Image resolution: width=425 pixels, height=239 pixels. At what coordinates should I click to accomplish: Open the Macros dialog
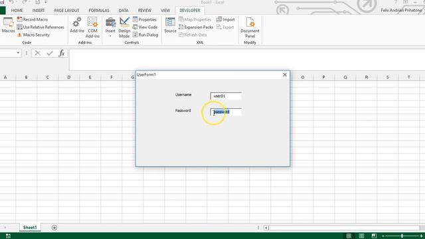(x=8, y=25)
